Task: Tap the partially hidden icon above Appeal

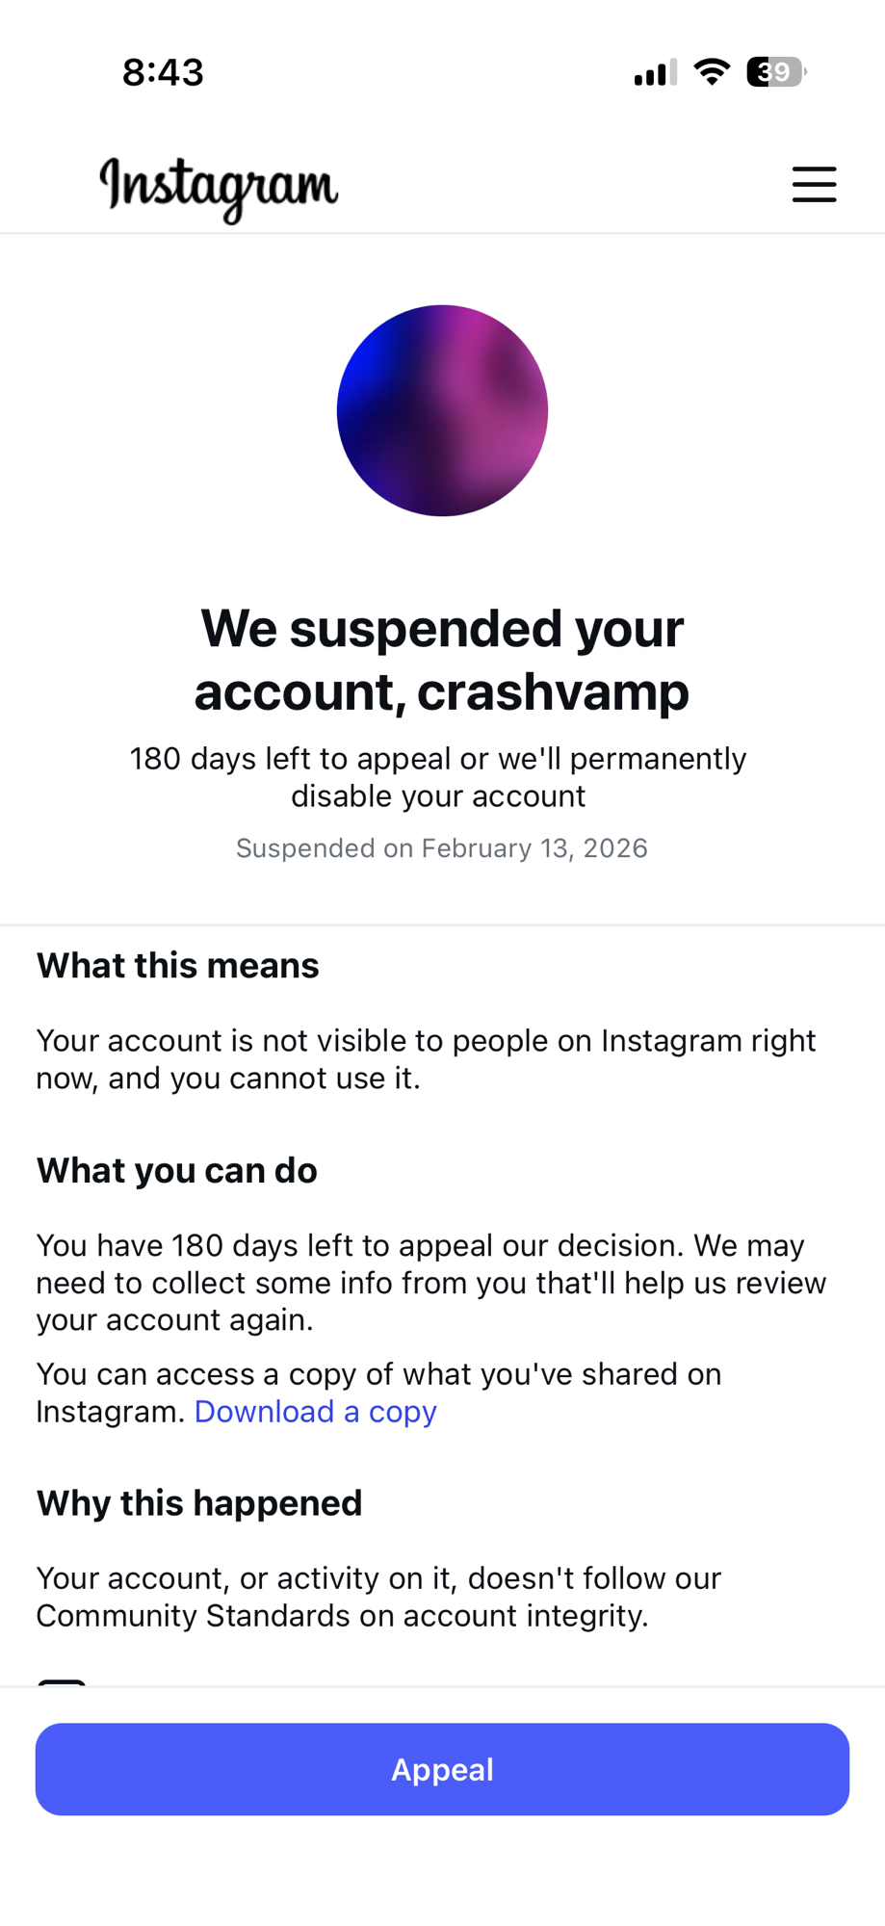Action: tap(62, 1681)
